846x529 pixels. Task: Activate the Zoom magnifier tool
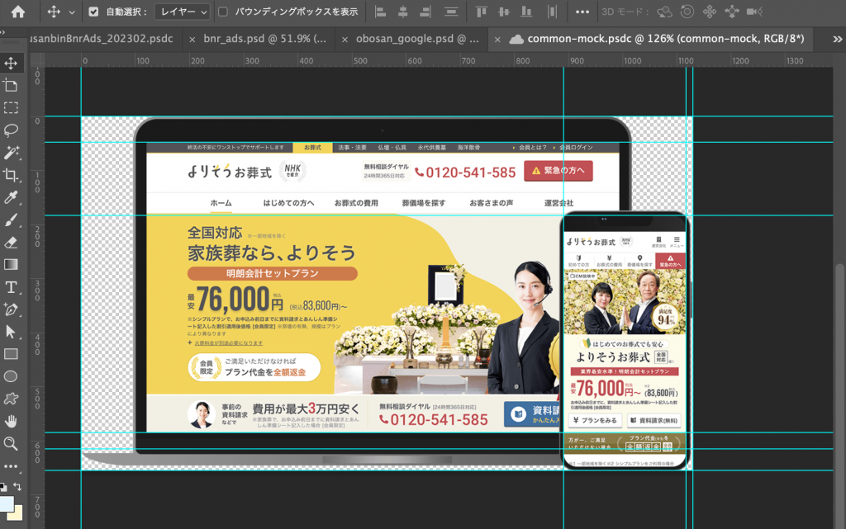[11, 443]
